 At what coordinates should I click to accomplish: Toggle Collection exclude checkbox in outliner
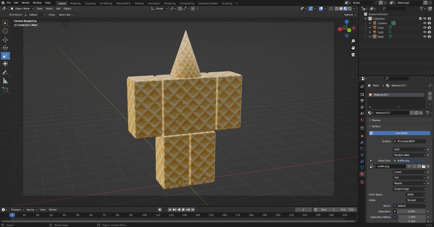point(420,19)
